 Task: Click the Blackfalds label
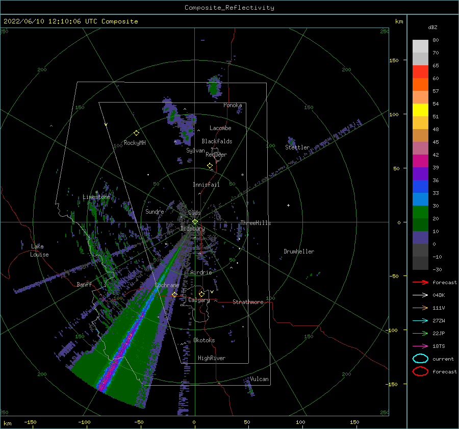pyautogui.click(x=217, y=141)
